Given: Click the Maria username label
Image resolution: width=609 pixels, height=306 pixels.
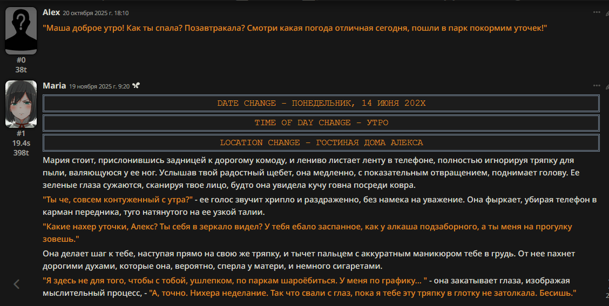Looking at the screenshot, I should [x=54, y=85].
